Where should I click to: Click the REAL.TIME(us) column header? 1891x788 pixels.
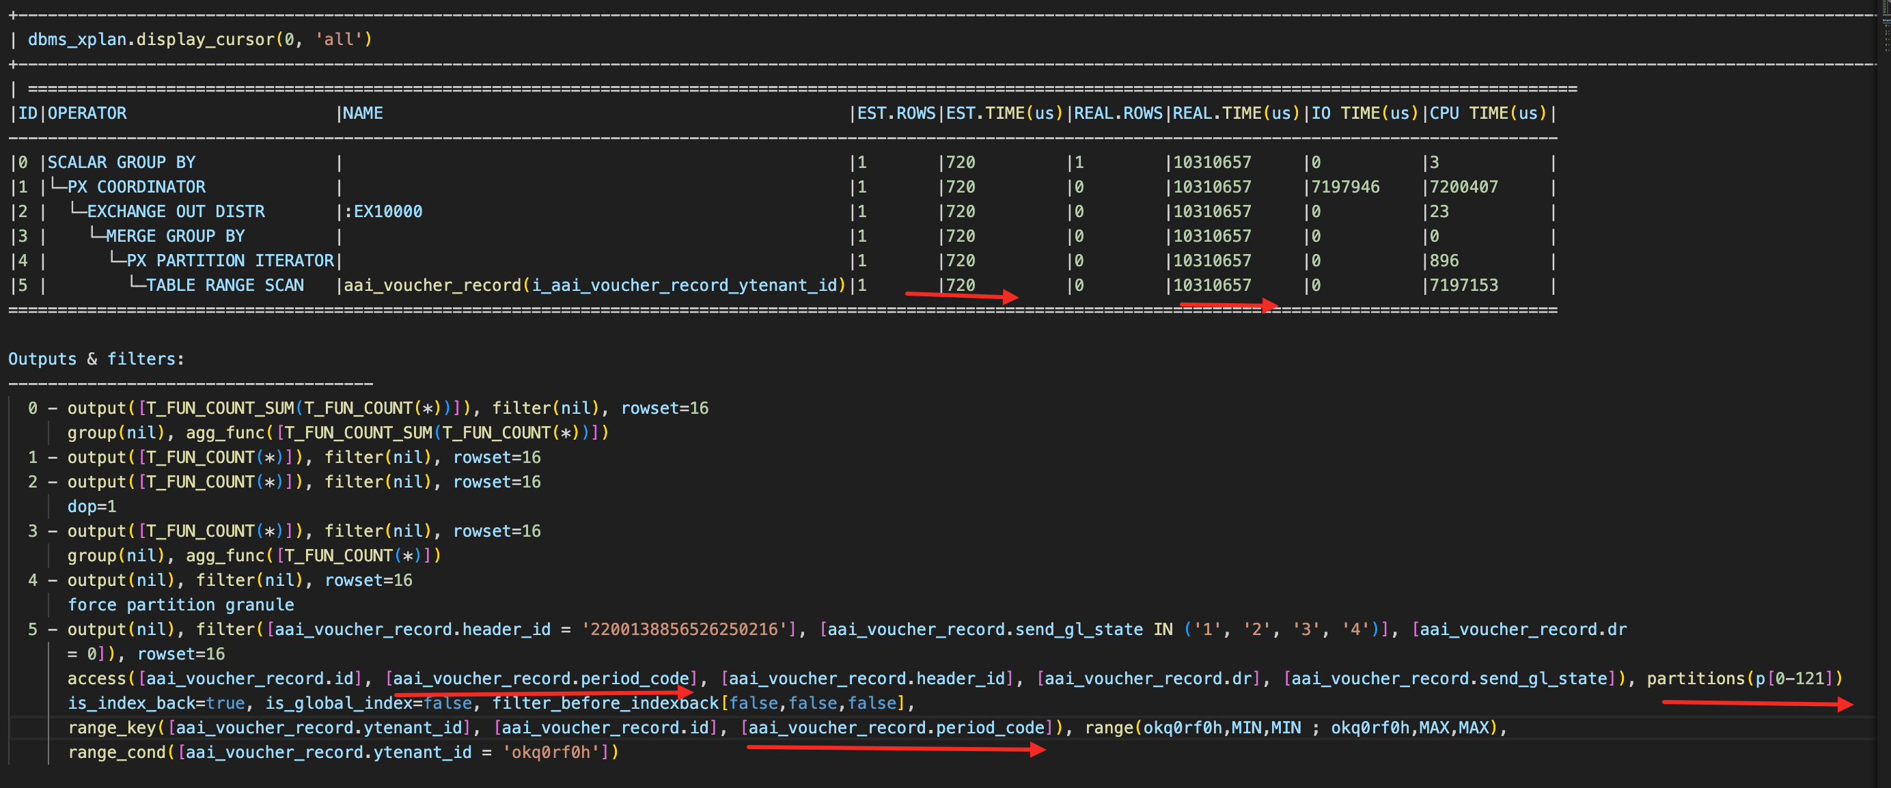click(x=1237, y=113)
